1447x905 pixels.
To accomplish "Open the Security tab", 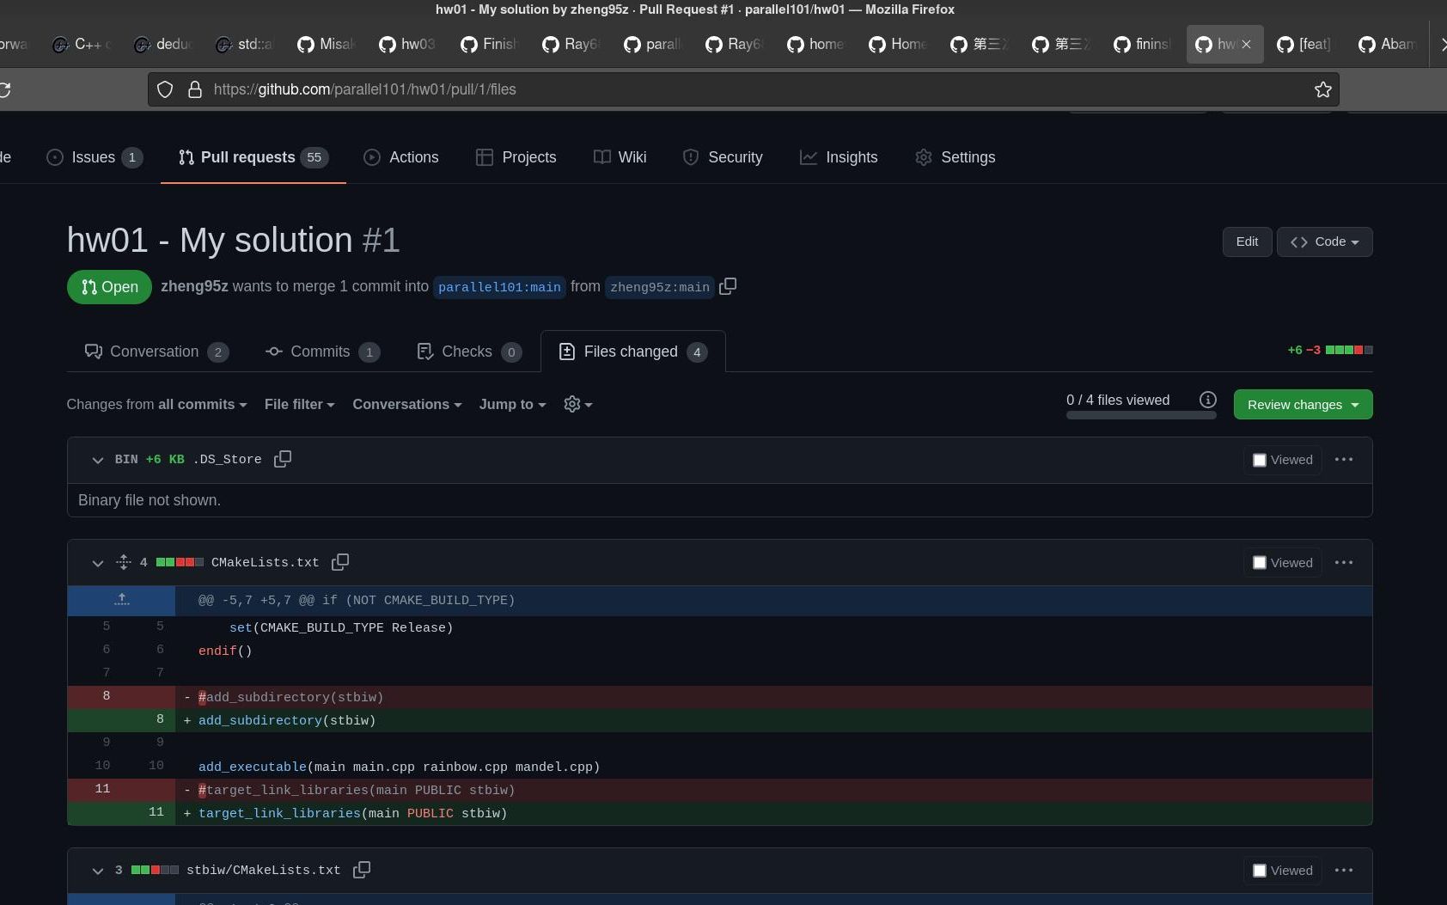I will 735,157.
